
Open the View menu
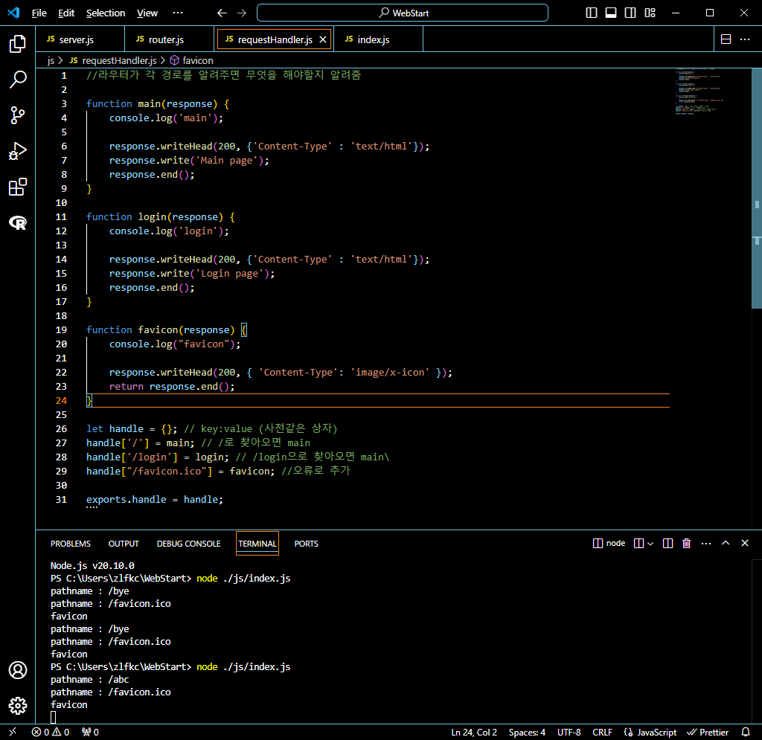click(x=147, y=13)
